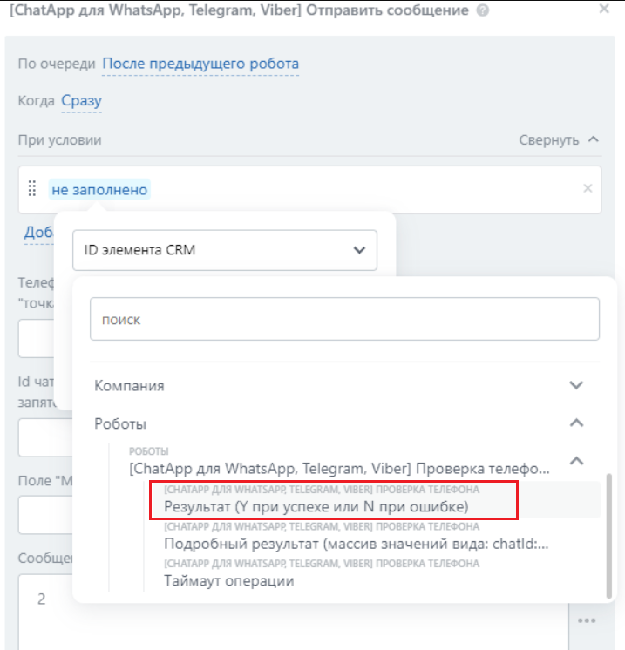The height and width of the screenshot is (650, 625).
Task: Change the Когда timing via Сразу link
Action: tap(81, 100)
